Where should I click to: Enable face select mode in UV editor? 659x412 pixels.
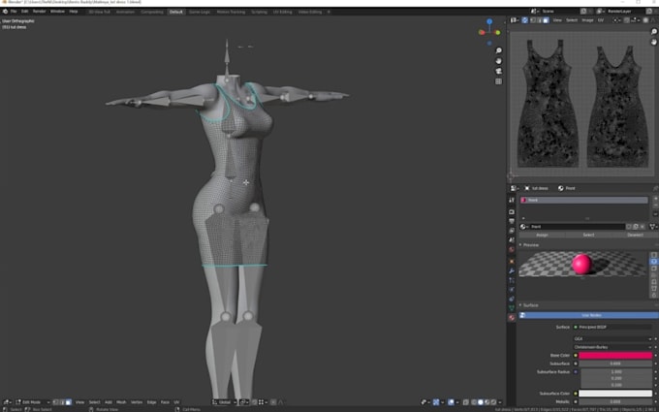(x=546, y=20)
